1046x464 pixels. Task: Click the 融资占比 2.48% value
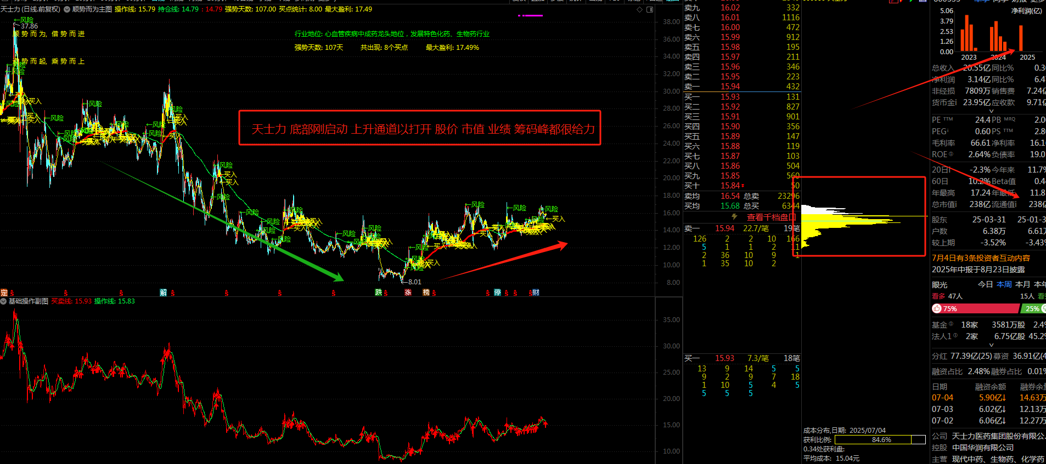click(x=979, y=371)
